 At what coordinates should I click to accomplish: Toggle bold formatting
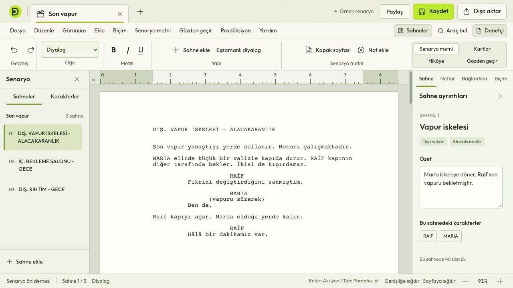click(x=113, y=50)
